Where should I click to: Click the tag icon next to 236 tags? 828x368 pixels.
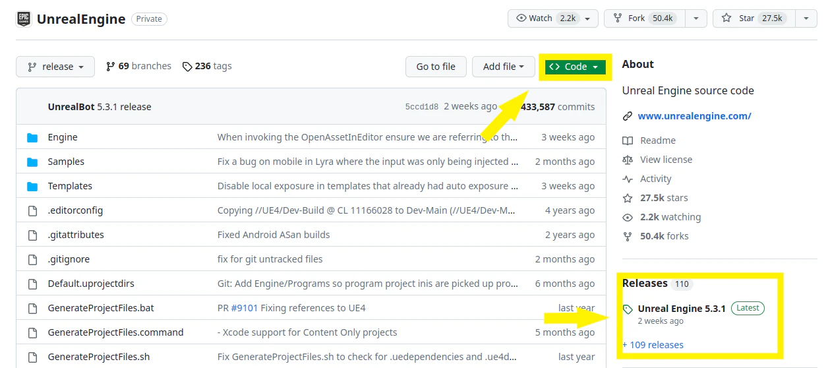click(187, 67)
